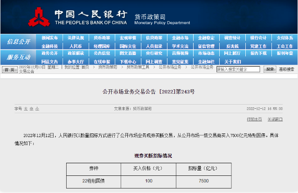
Task: Open 金融知识 navigation item
Action: [x=206, y=62]
